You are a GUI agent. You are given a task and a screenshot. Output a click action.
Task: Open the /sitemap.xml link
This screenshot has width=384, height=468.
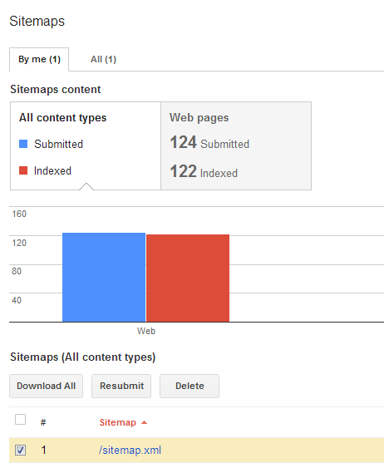(x=130, y=450)
